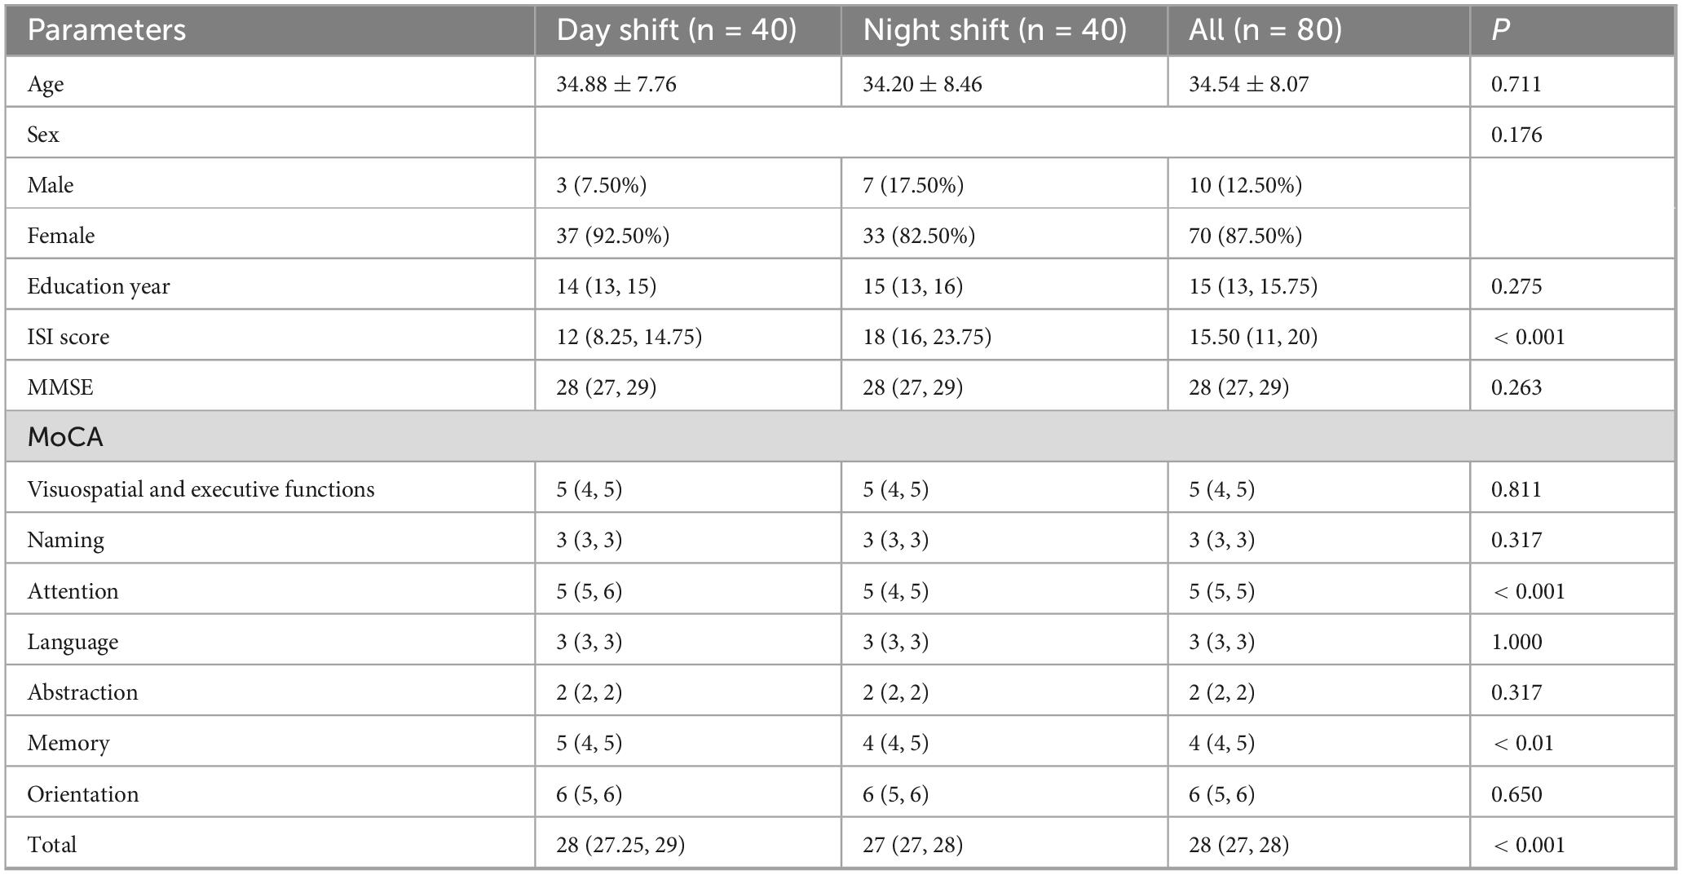This screenshot has width=1682, height=875.
Task: Click the Sex row P value 0.176
Action: click(x=1516, y=135)
